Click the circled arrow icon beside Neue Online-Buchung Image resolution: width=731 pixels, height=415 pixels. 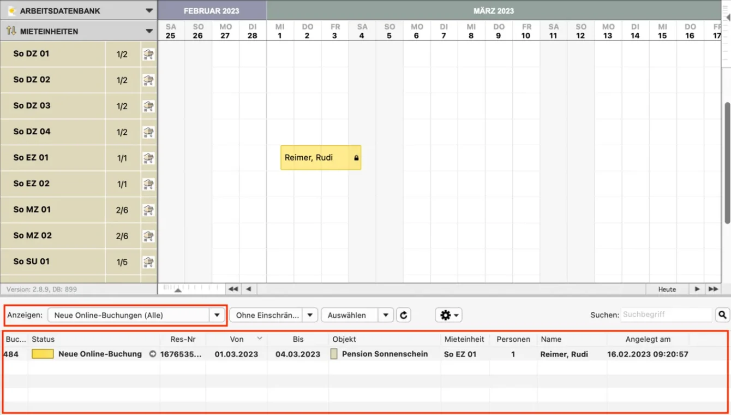(153, 354)
